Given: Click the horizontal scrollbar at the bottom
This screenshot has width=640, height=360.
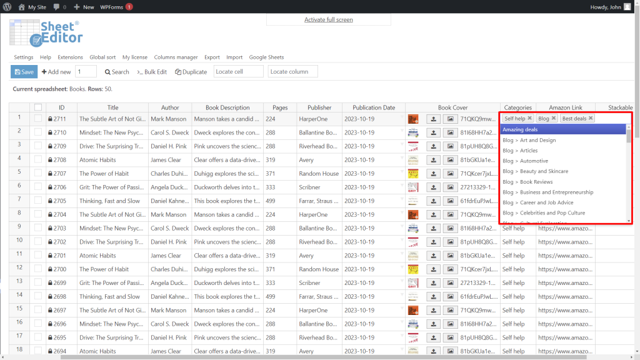Looking at the screenshot, I should pyautogui.click(x=323, y=357).
